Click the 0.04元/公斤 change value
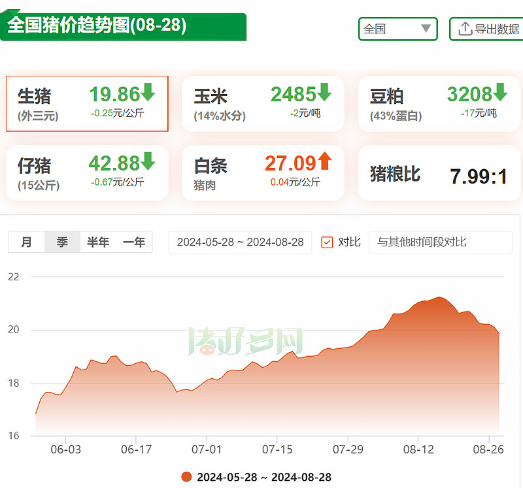The width and height of the screenshot is (523, 488). point(295,182)
